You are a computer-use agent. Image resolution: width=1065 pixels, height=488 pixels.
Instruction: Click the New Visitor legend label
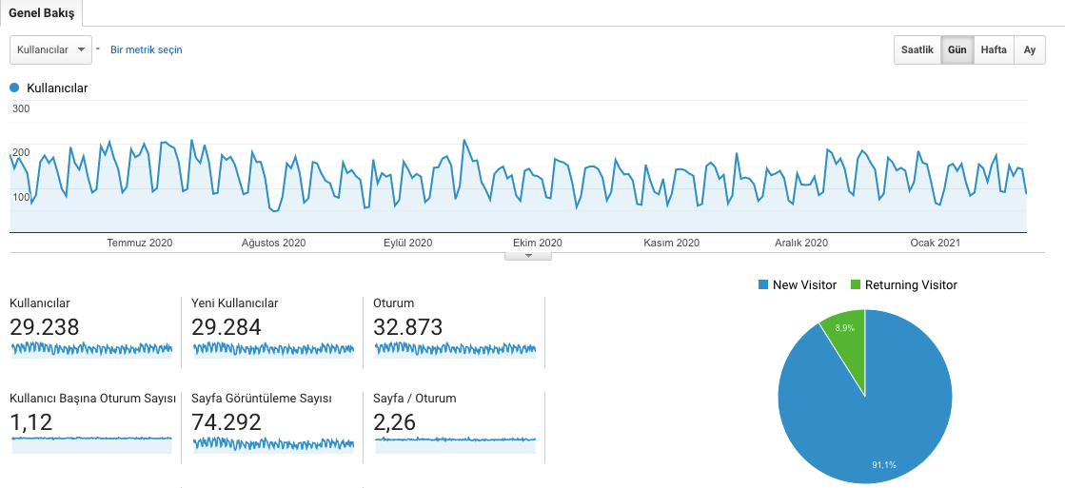pyautogui.click(x=805, y=285)
